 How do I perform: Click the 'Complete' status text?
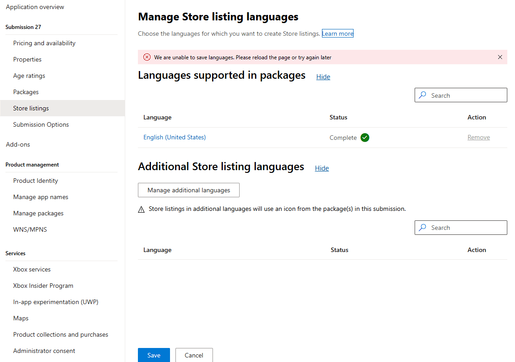(x=343, y=138)
